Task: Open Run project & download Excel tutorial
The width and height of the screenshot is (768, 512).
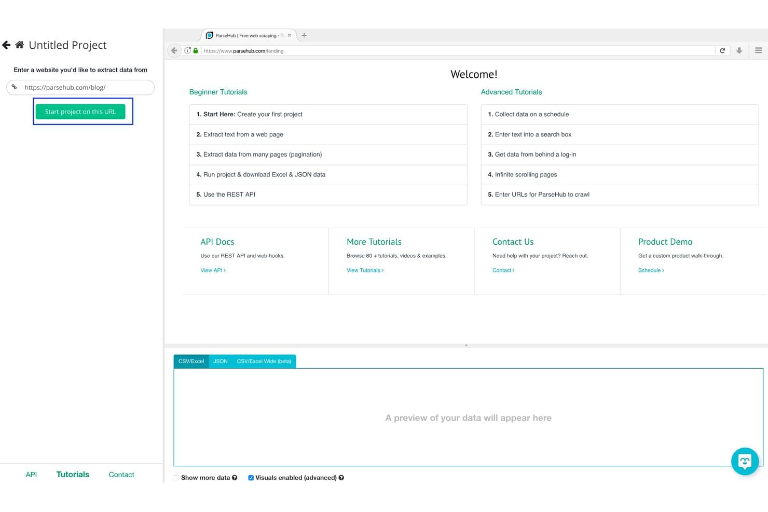Action: tap(328, 175)
